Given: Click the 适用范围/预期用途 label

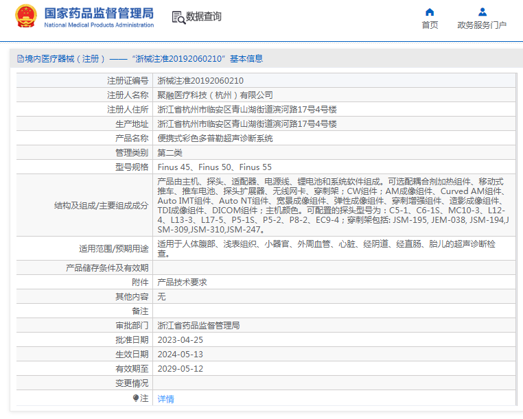Looking at the screenshot, I should click(114, 249).
